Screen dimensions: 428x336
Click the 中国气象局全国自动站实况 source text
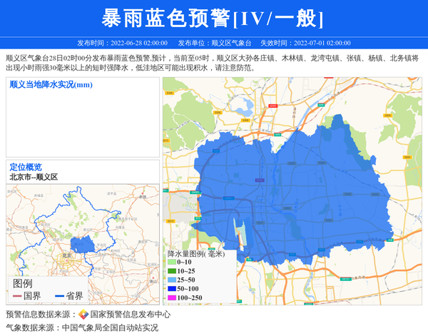pos(110,327)
